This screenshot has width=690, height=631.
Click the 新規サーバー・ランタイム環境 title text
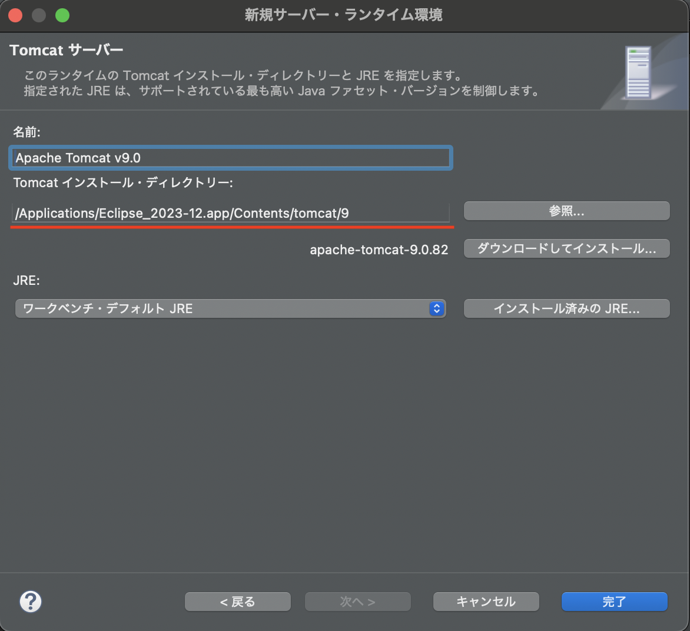tap(344, 15)
